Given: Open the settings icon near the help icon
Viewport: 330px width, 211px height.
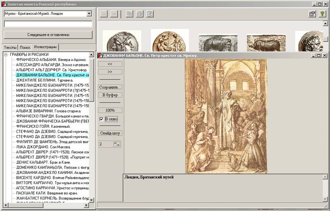Looking at the screenshot, I should click(312, 14).
